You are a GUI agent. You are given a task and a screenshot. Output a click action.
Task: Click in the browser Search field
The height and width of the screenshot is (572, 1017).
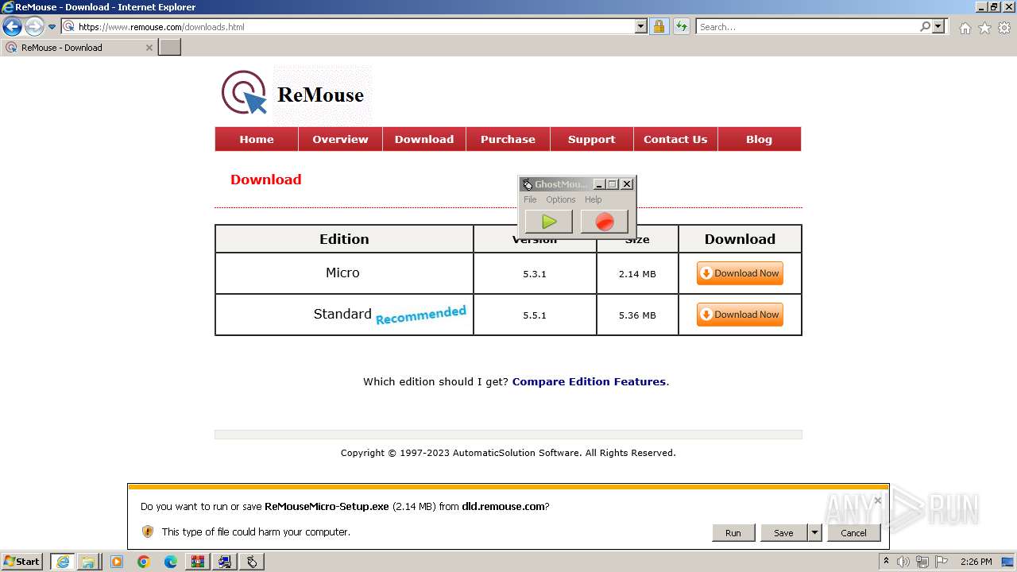pyautogui.click(x=807, y=26)
